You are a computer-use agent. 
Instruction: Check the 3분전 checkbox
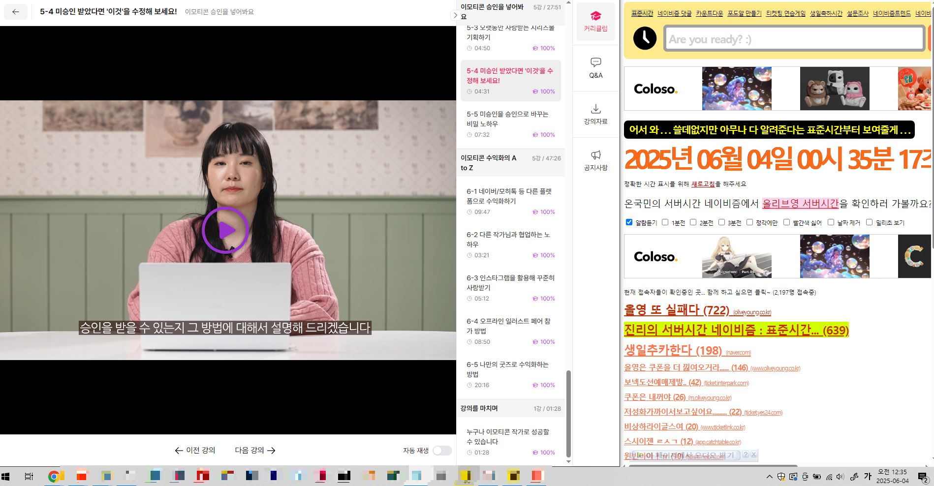point(721,222)
